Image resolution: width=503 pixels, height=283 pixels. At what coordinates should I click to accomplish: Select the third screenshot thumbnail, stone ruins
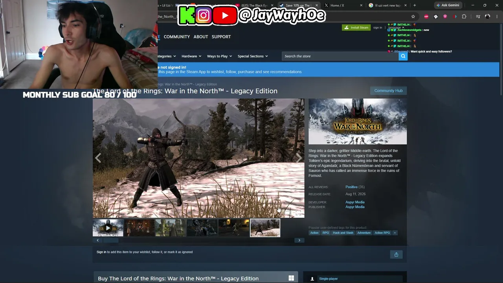pos(171,228)
